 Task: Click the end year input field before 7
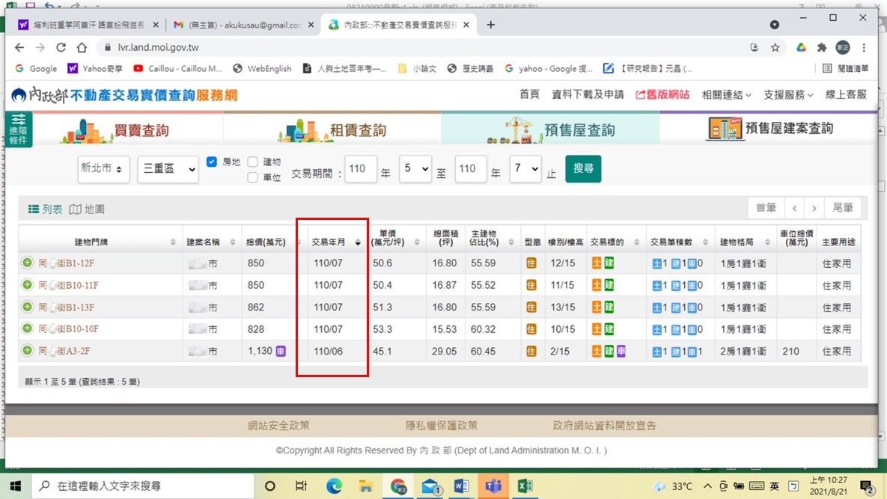(x=471, y=168)
